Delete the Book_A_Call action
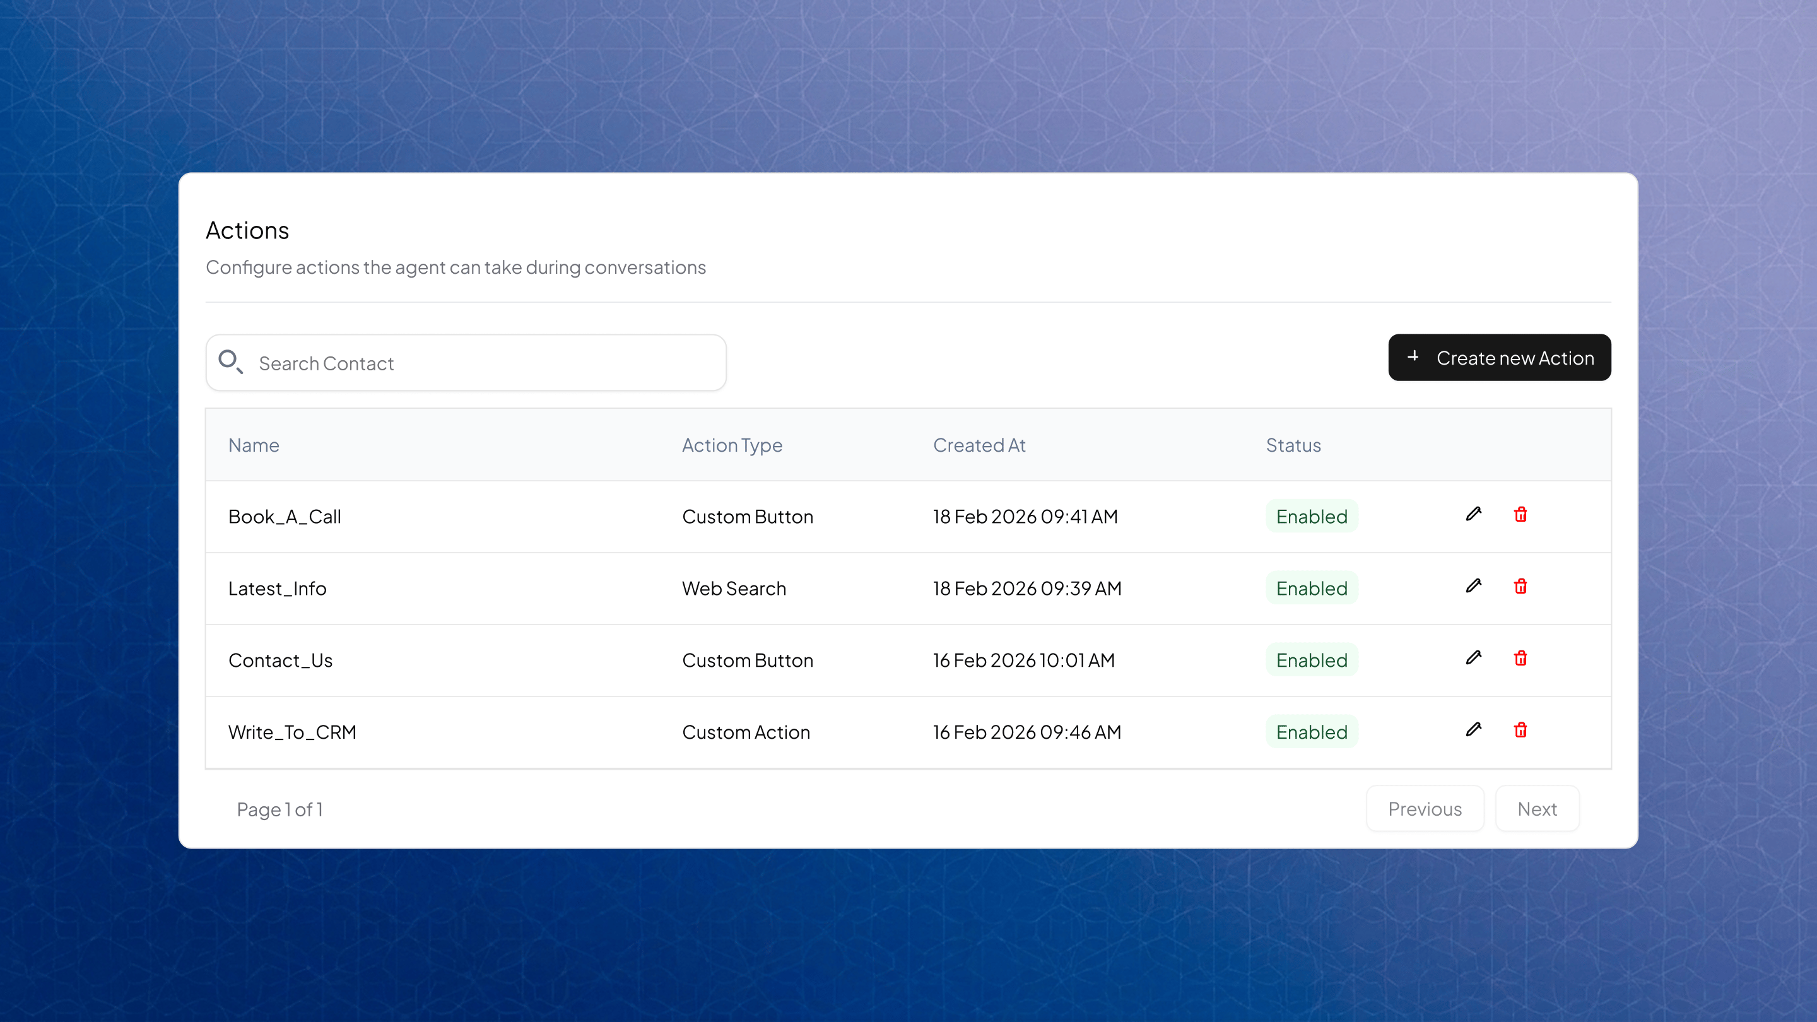Screen dimensions: 1817x1022 (x=1520, y=514)
